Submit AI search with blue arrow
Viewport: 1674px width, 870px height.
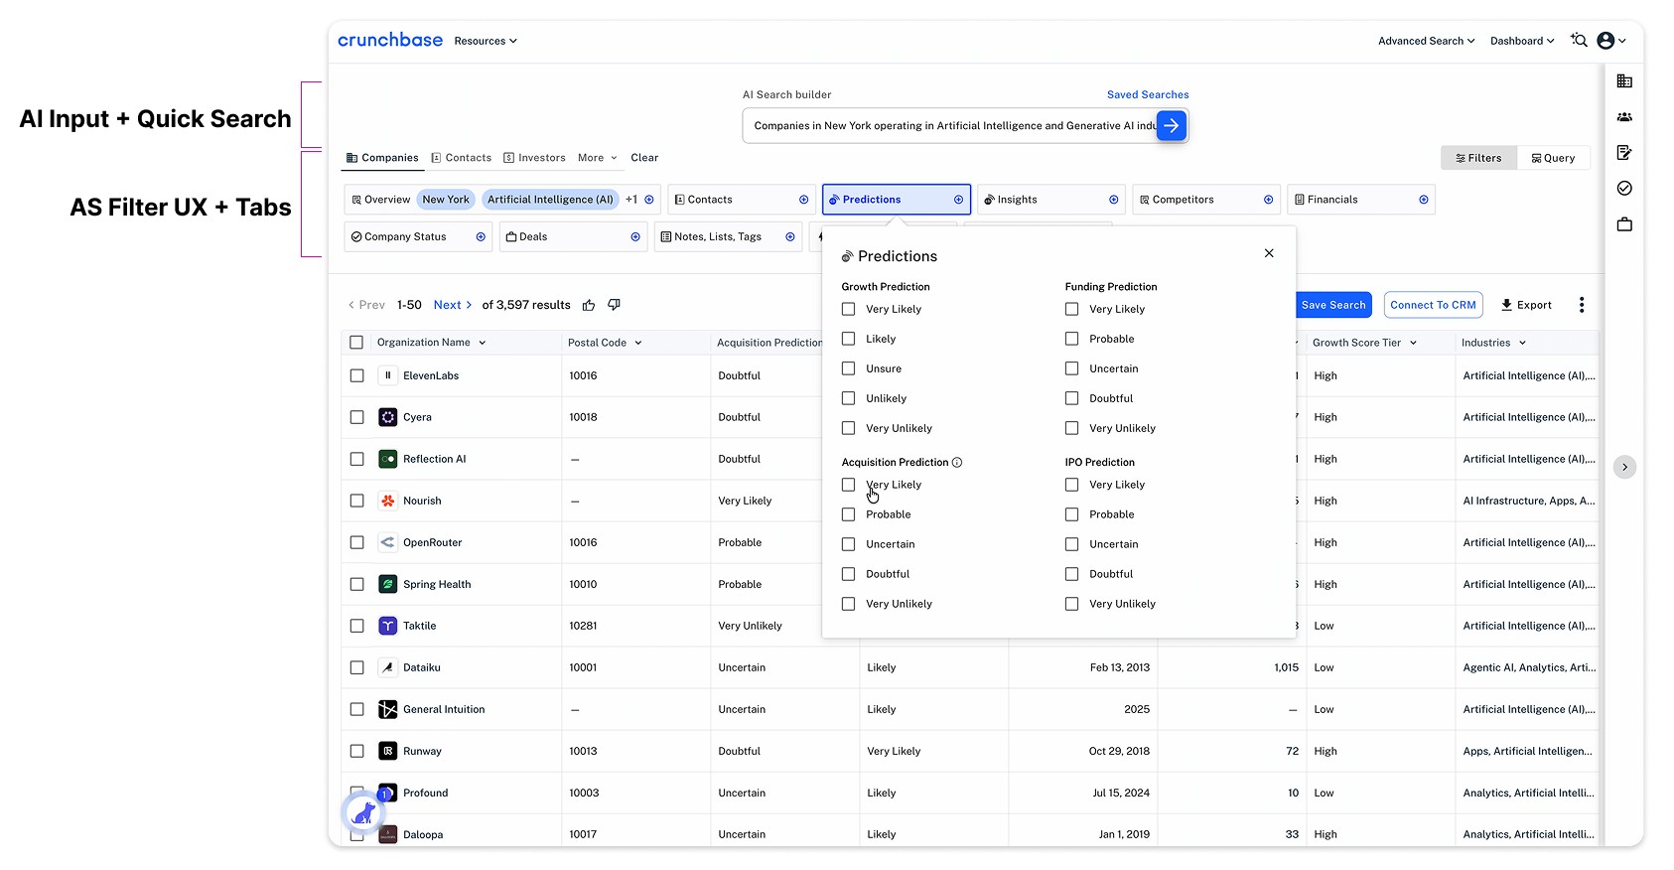point(1172,126)
